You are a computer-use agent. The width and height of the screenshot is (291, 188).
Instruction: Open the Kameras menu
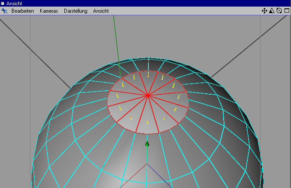click(x=49, y=11)
